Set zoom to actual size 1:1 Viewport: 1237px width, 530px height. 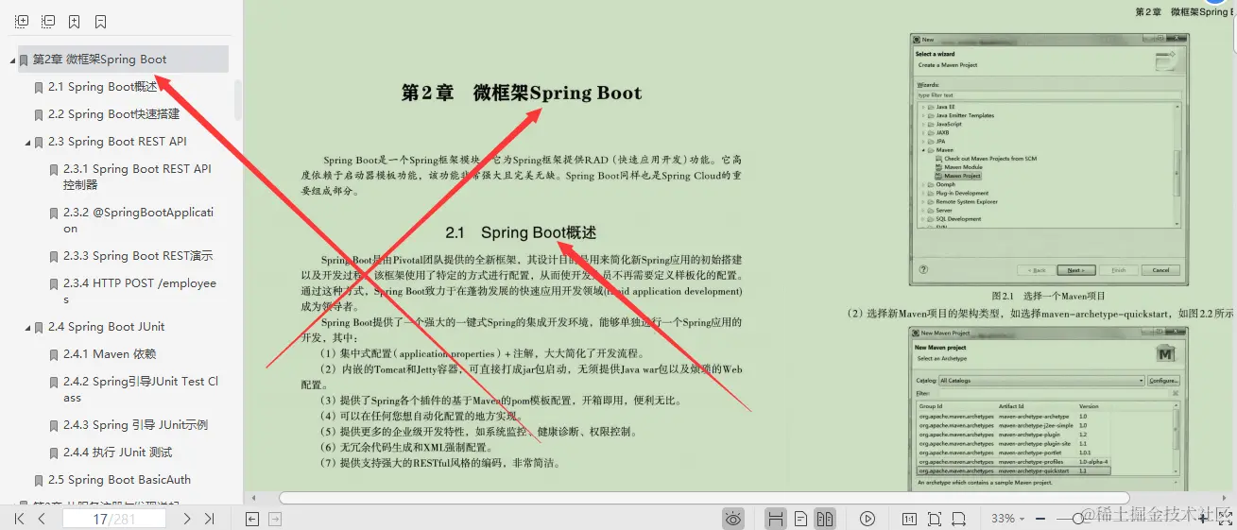pyautogui.click(x=909, y=519)
